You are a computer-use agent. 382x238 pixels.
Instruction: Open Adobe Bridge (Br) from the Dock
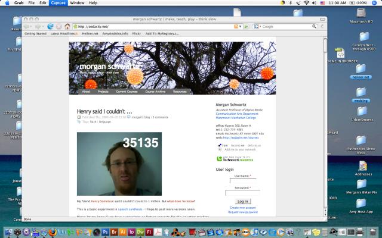[114, 232]
